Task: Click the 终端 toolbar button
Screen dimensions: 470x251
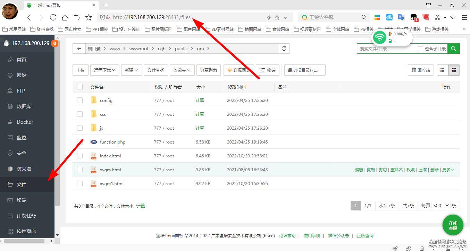Action: tap(267, 70)
